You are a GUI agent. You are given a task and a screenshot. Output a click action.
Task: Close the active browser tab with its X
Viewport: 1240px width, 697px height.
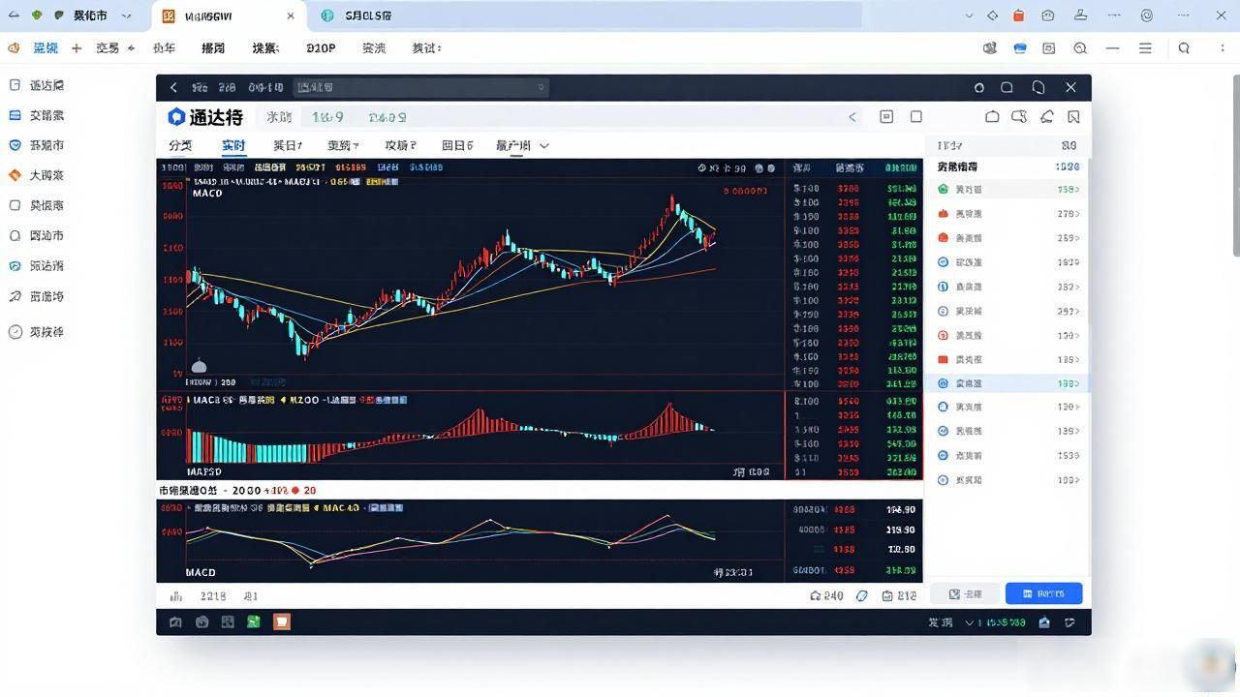(291, 15)
